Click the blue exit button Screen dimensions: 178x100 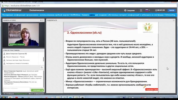coord(172,10)
